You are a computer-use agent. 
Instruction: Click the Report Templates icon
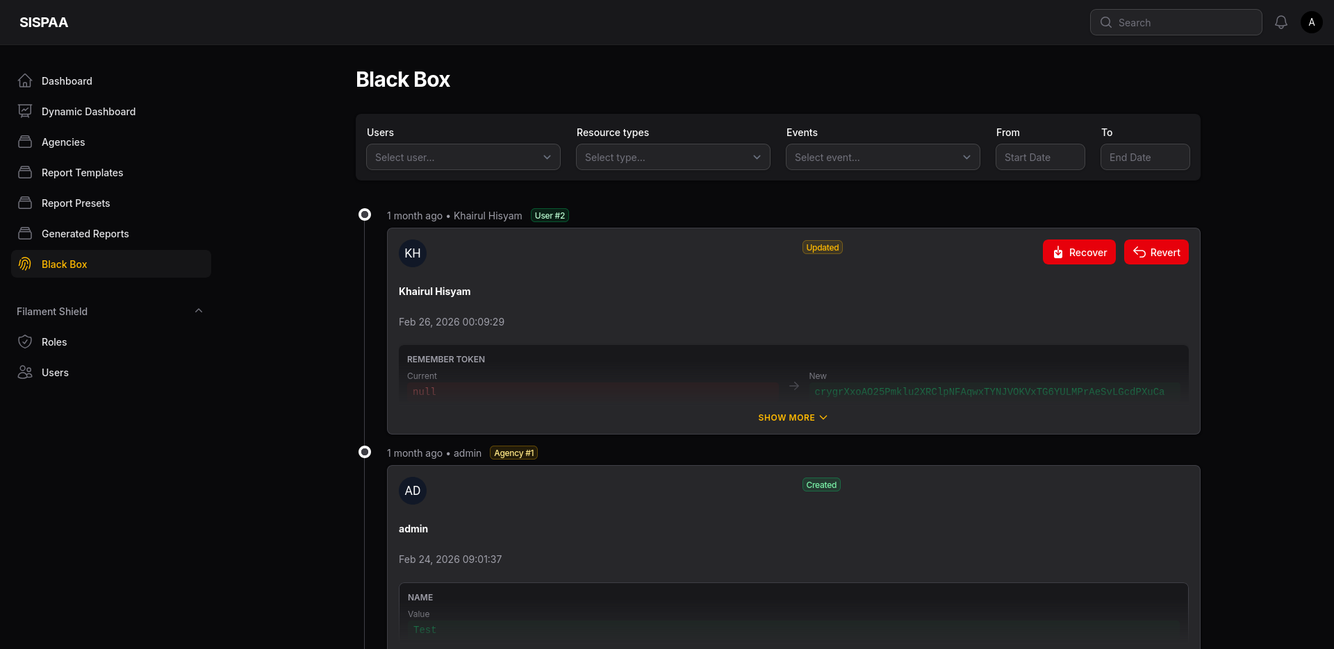point(25,172)
